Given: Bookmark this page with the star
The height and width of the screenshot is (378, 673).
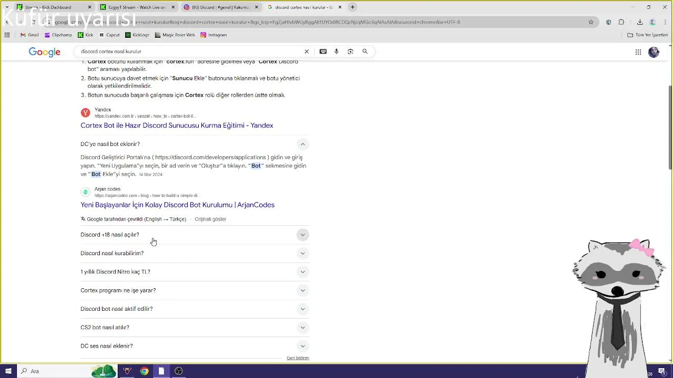Looking at the screenshot, I should [591, 22].
